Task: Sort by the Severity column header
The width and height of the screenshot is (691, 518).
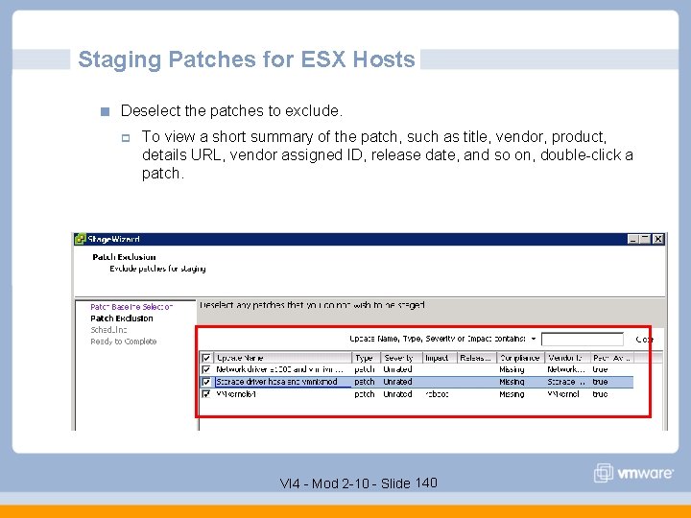Action: click(401, 358)
